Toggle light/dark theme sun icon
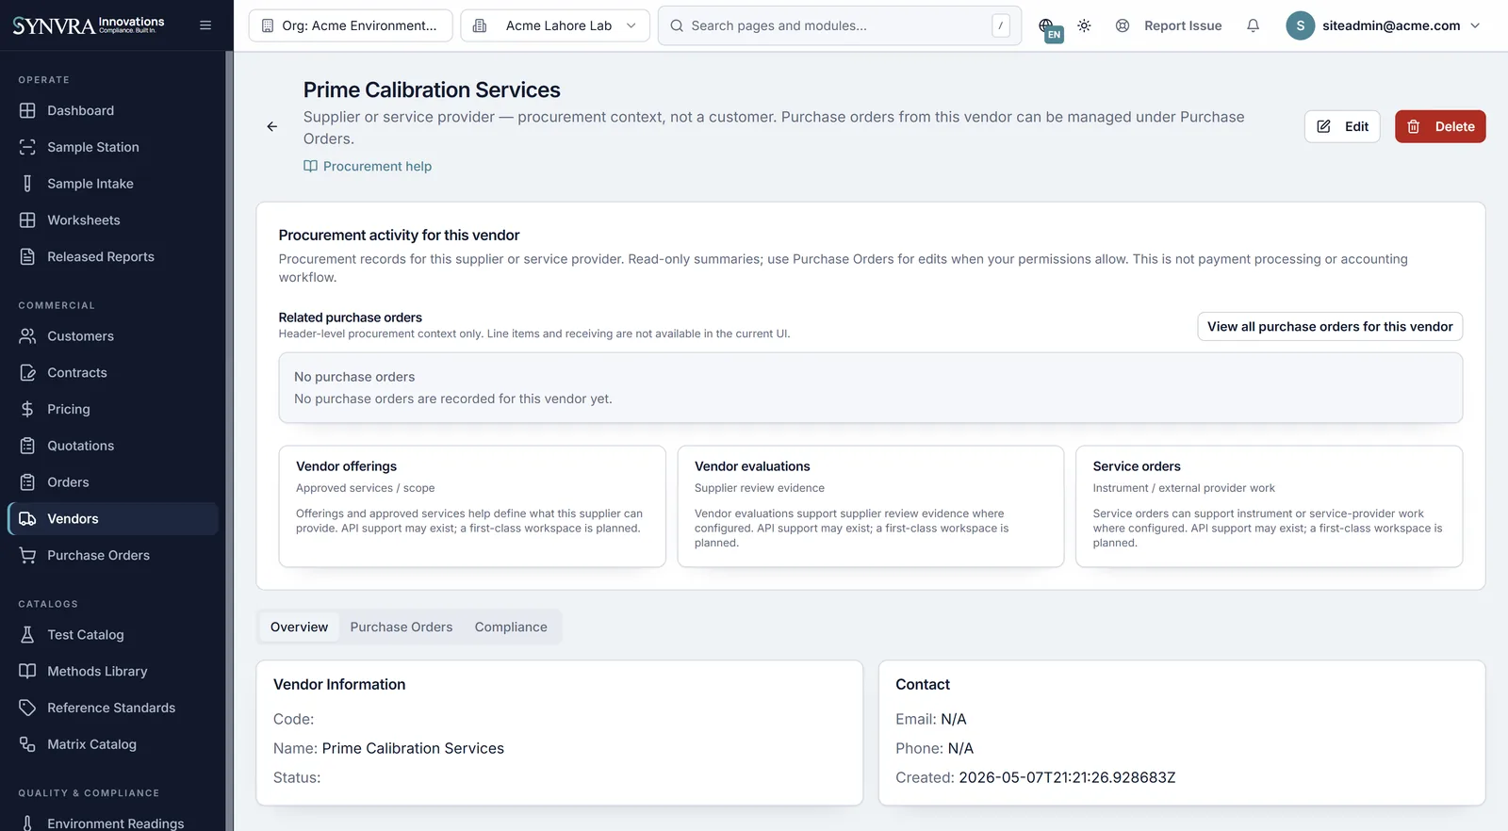This screenshot has width=1508, height=831. [1084, 25]
